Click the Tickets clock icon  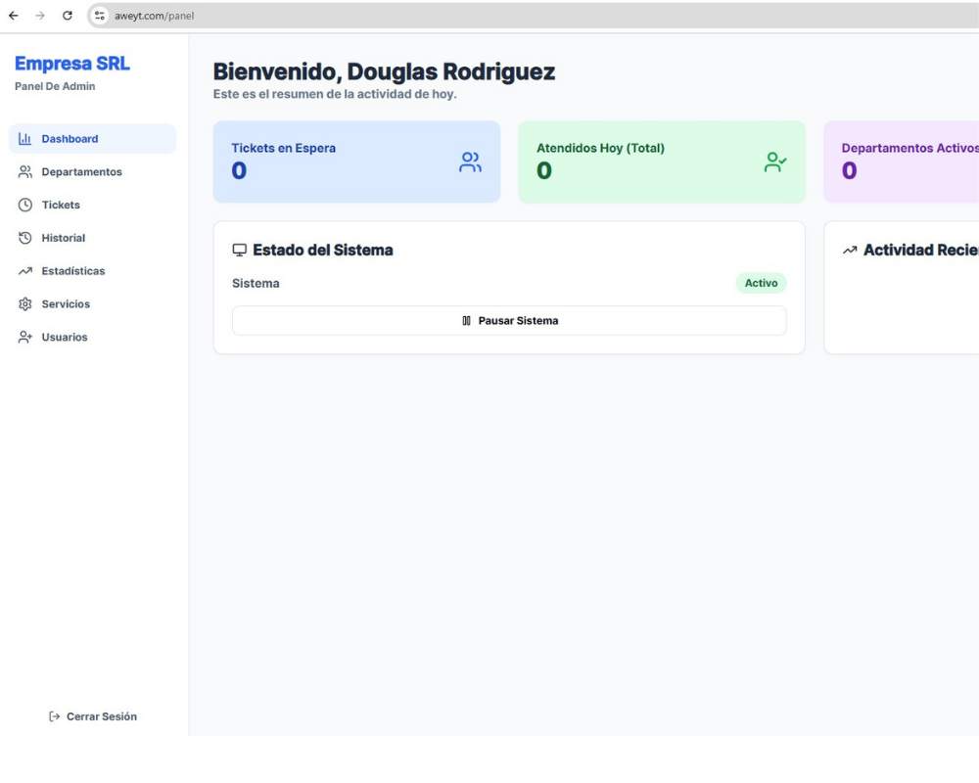25,206
